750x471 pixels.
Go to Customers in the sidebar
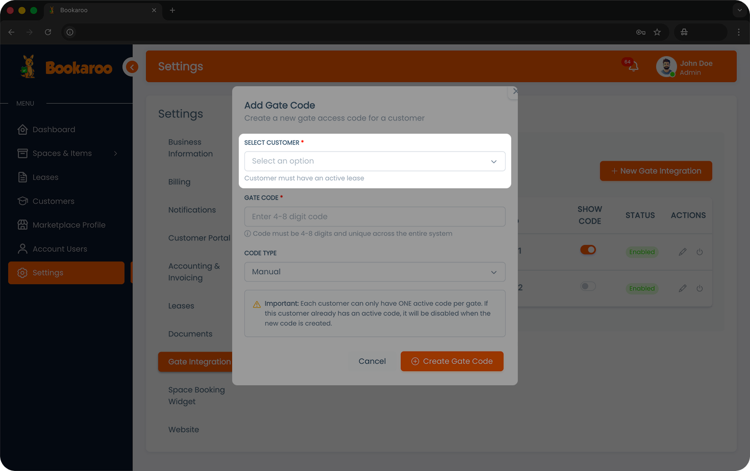pyautogui.click(x=53, y=201)
